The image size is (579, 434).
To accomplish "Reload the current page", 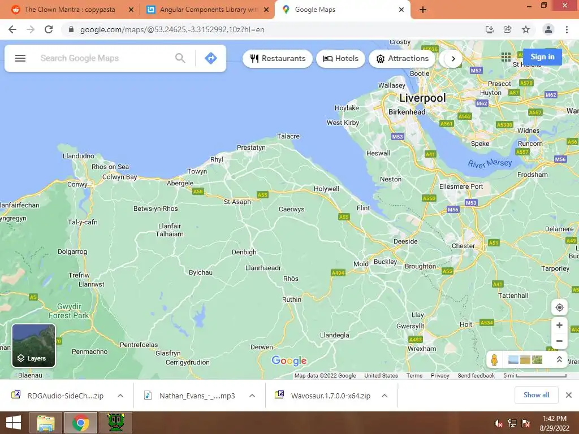I will coord(49,29).
